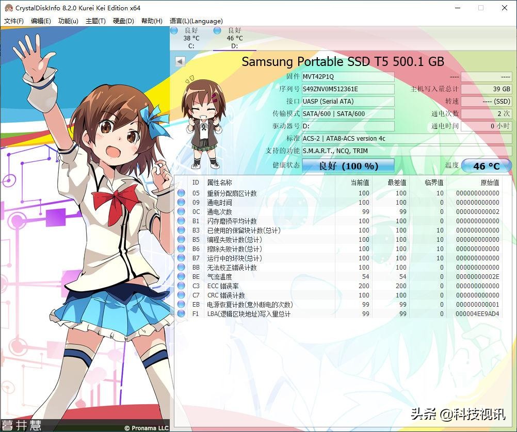Click status orb for F1 LBA row
The image size is (517, 432).
[181, 314]
